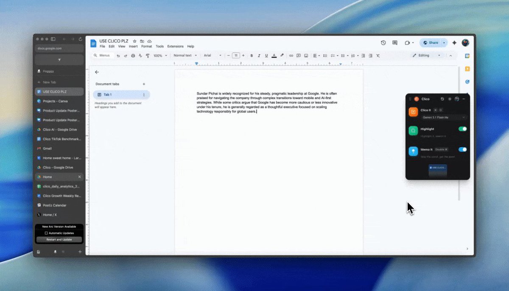
Task: Open Tab 1 three-dot options
Action: (144, 95)
